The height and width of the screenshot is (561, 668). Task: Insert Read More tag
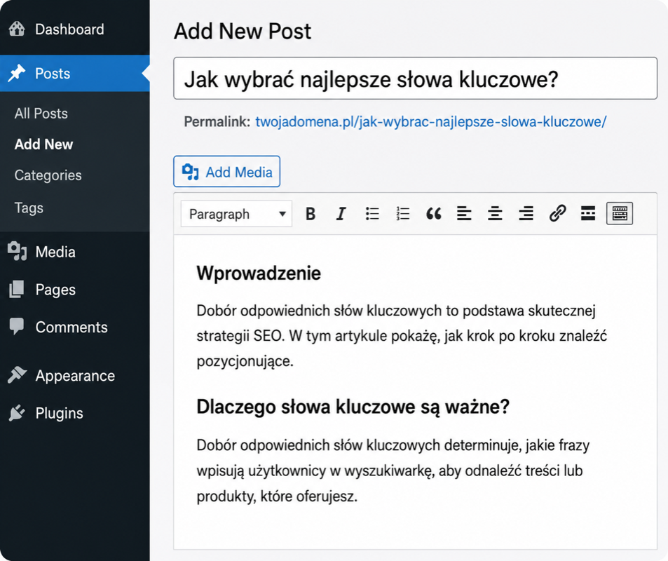[588, 213]
